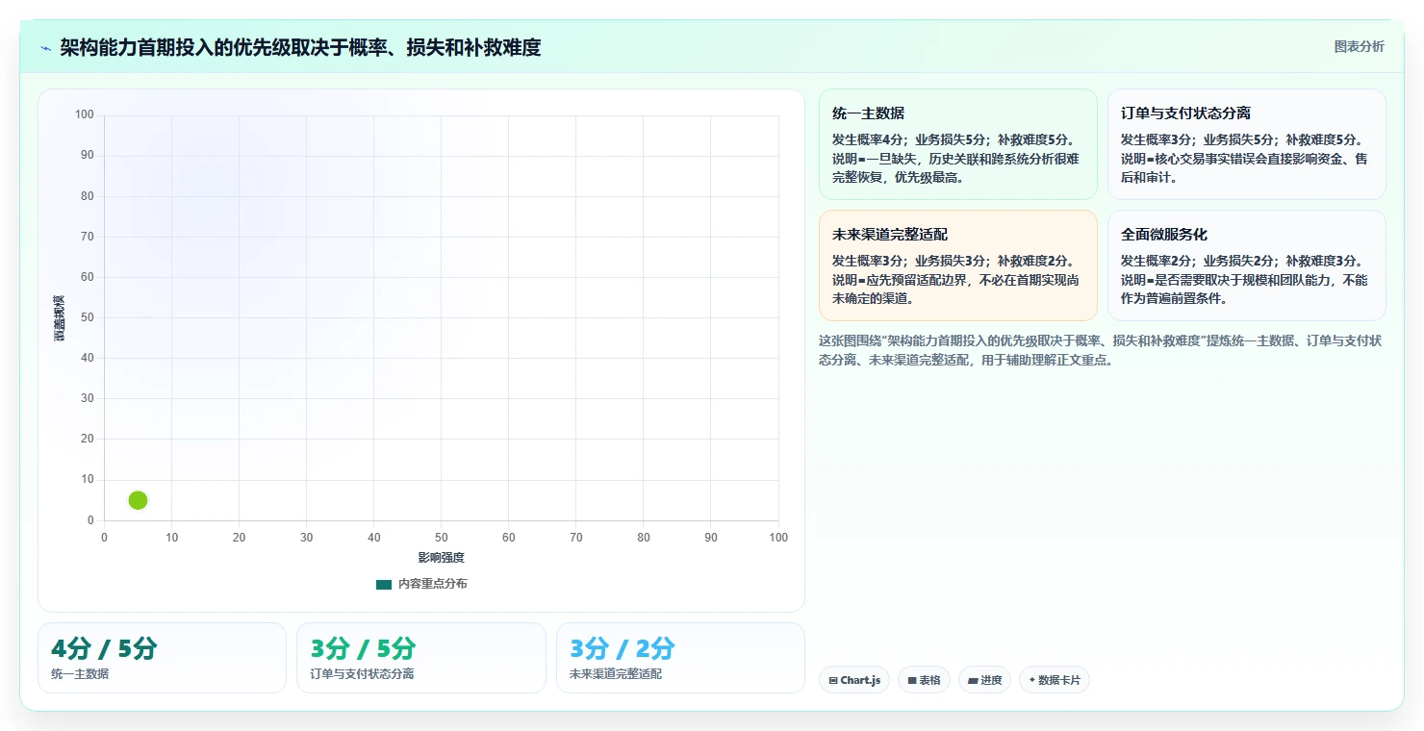Click the 订单与支付状态分离 card title on the right
The image size is (1424, 731).
tap(1185, 113)
